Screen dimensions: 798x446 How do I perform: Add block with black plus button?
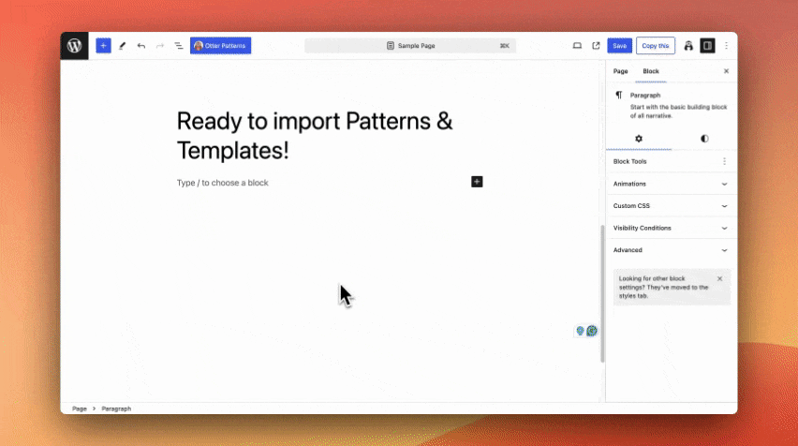(x=477, y=182)
